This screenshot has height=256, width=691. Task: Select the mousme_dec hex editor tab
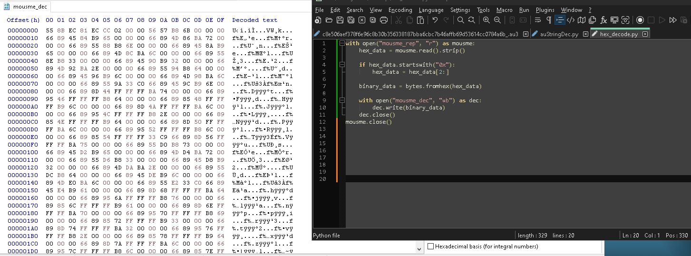pos(26,7)
